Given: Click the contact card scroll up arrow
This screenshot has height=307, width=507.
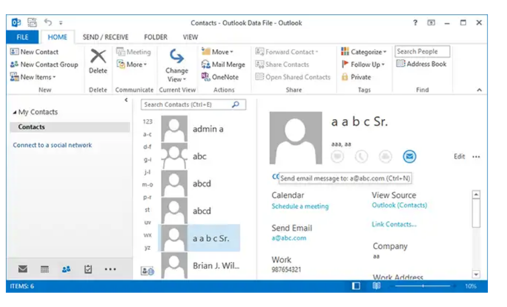Looking at the screenshot, I should [476, 194].
